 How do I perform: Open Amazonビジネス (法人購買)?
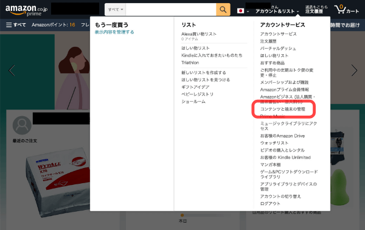[288, 99]
